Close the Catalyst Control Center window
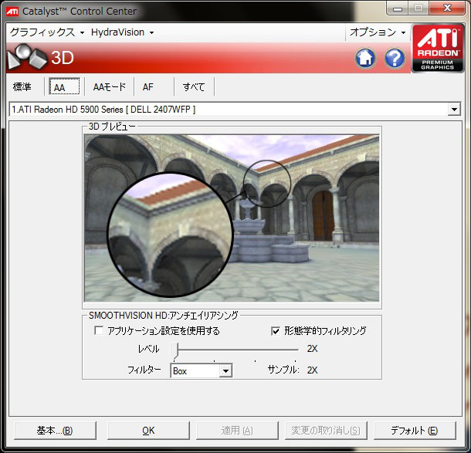 coord(447,8)
